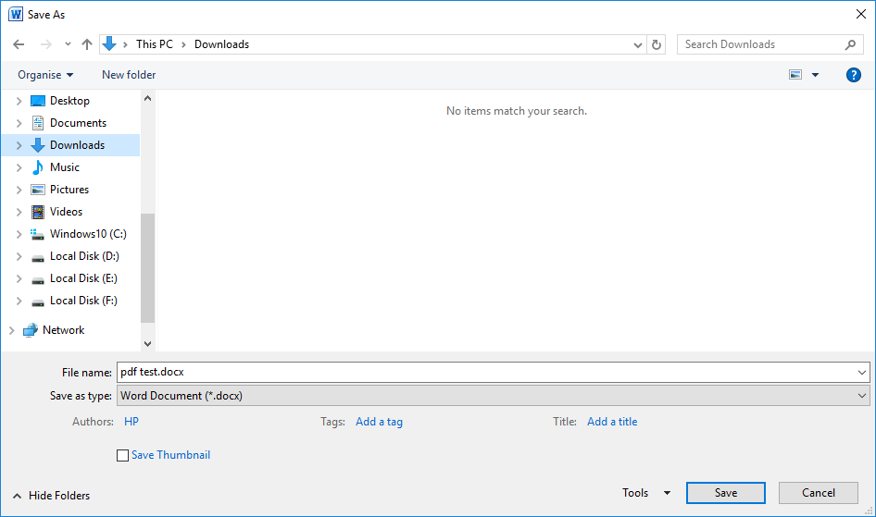Click Add a title
The height and width of the screenshot is (517, 876).
(x=612, y=422)
